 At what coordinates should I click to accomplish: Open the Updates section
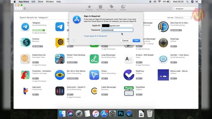(x=123, y=8)
